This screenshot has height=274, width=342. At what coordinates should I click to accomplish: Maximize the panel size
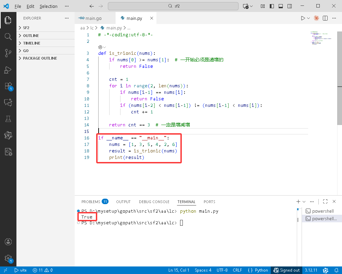(325, 202)
